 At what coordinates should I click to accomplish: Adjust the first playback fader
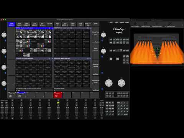pos(12,112)
